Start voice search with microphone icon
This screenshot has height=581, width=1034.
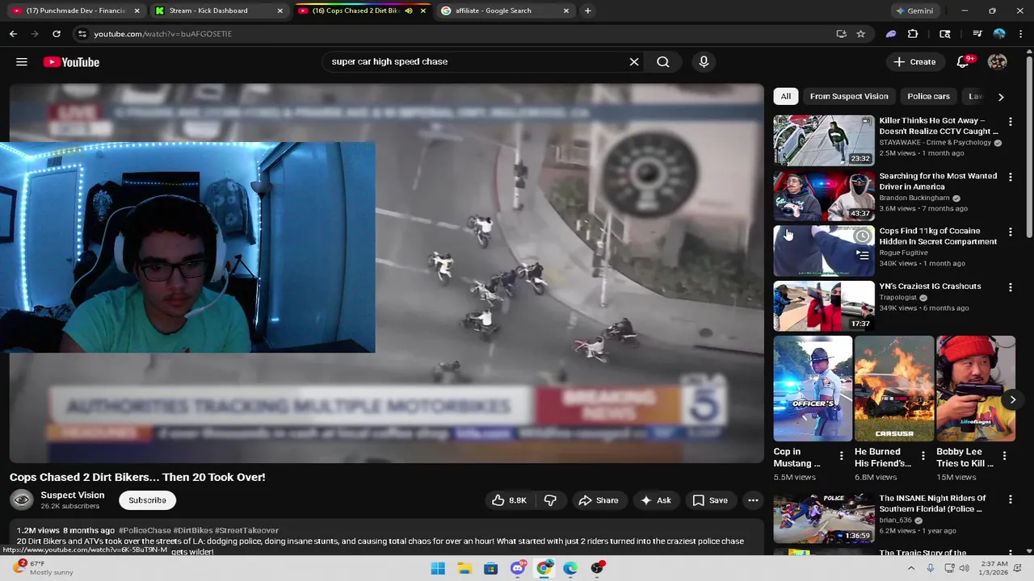[704, 62]
